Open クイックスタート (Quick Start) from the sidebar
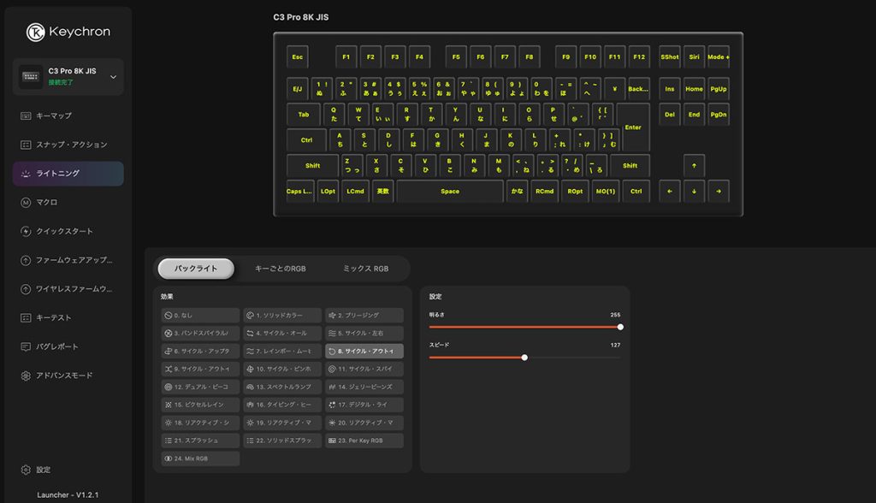The width and height of the screenshot is (876, 503). tap(26, 231)
